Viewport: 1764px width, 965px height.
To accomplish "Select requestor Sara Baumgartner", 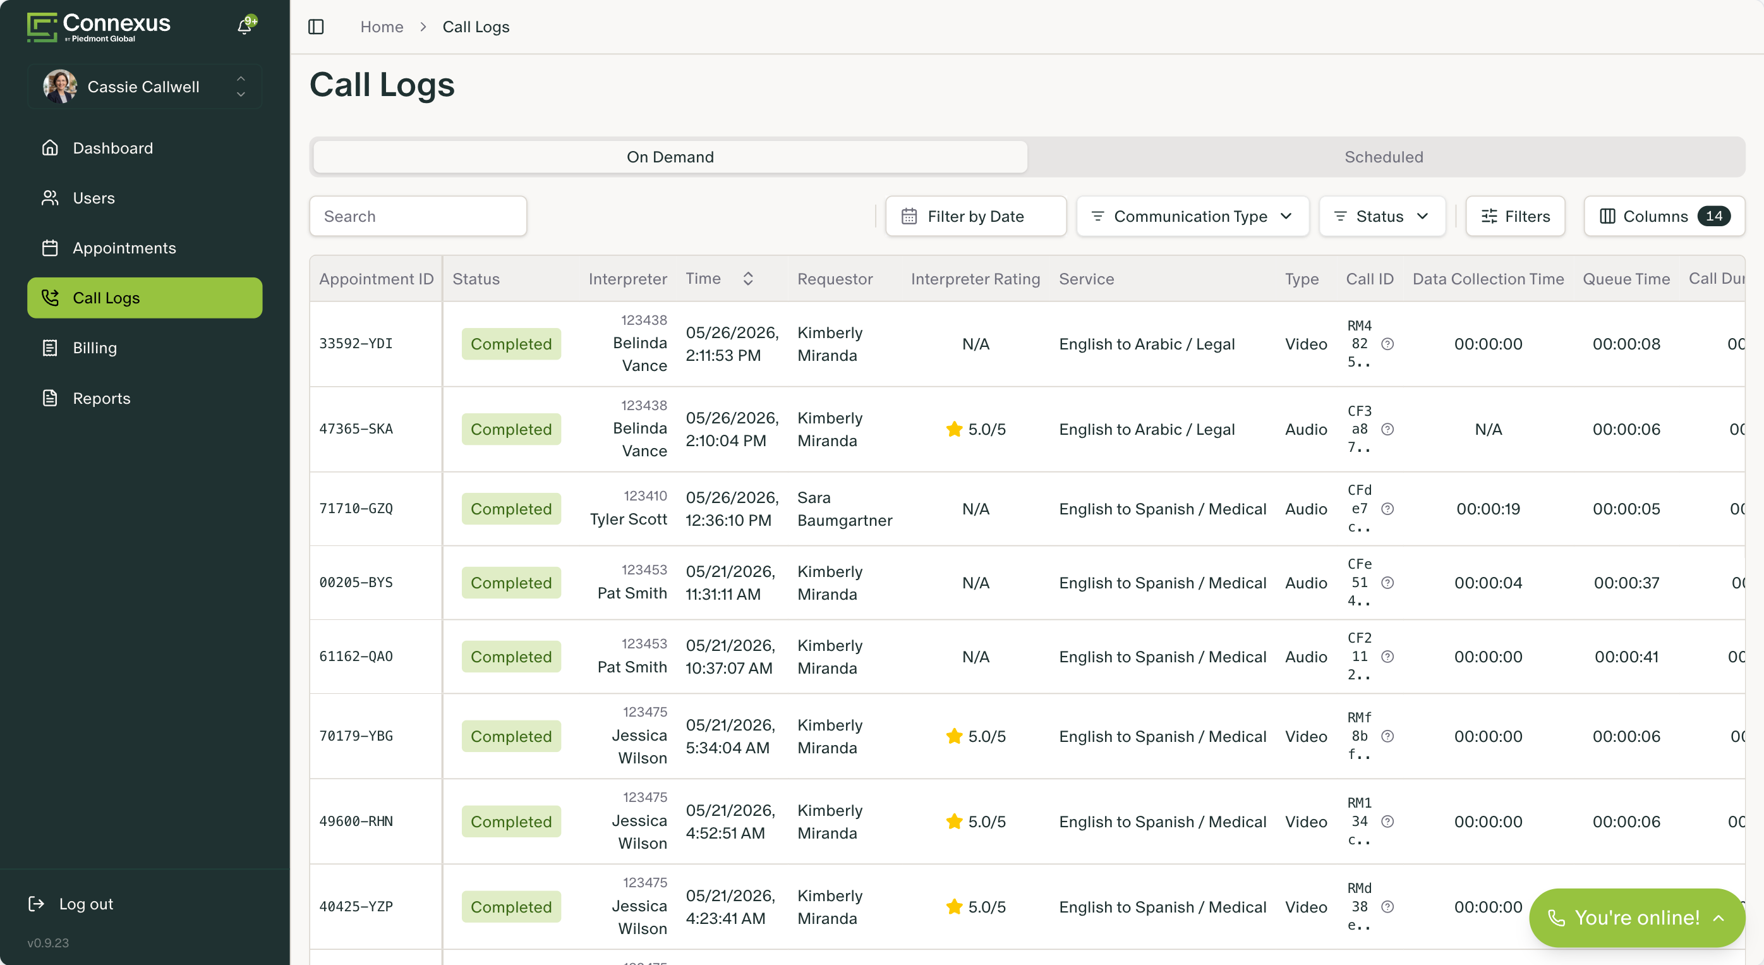I will tap(844, 509).
